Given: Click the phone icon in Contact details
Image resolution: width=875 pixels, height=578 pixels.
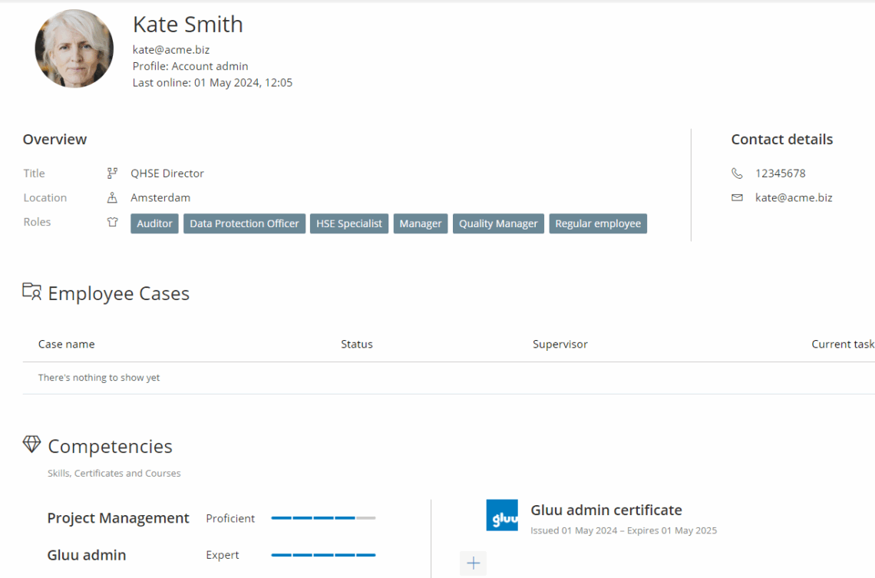Looking at the screenshot, I should [x=737, y=173].
